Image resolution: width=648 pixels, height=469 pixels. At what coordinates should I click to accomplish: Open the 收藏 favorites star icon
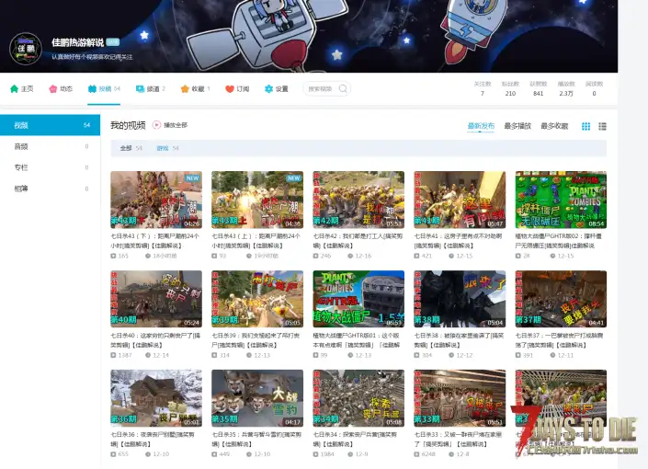(x=185, y=88)
